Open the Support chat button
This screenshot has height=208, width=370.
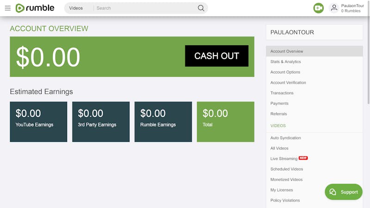click(x=344, y=192)
